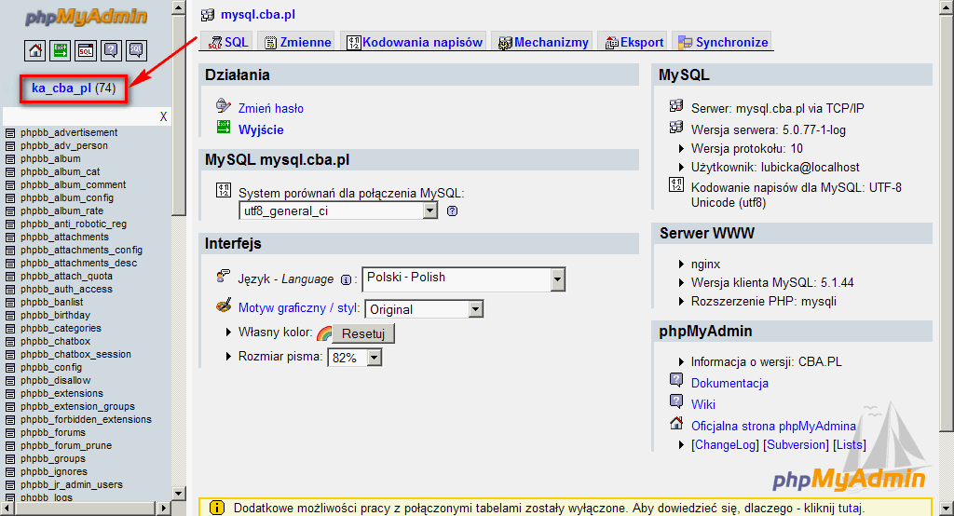
Task: Click the table icon beside phpbb_advertisement
Action: 9,132
